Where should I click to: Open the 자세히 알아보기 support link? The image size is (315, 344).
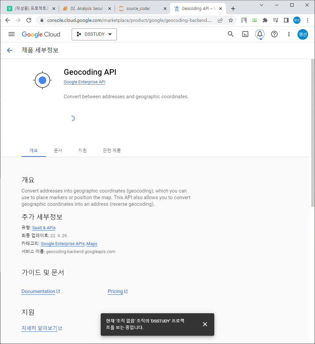[x=42, y=328]
